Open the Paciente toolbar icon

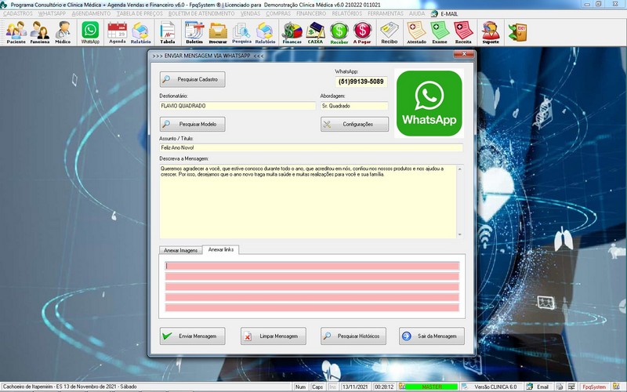[16, 32]
